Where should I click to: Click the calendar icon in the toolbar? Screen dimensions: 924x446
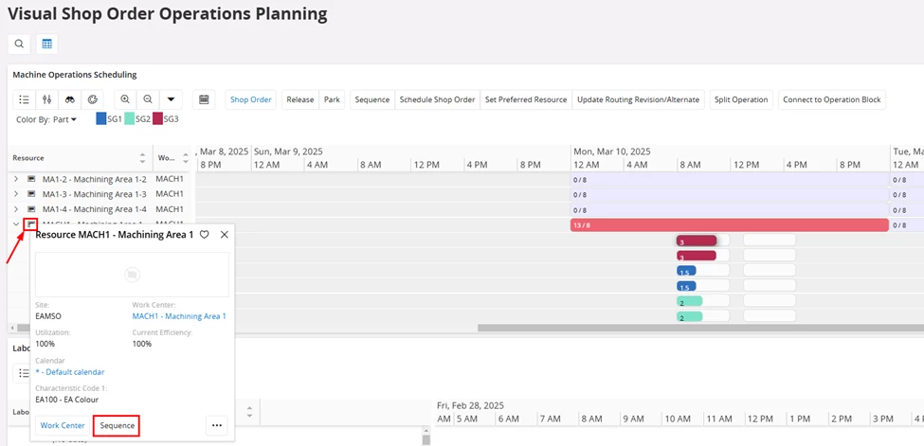coord(201,99)
